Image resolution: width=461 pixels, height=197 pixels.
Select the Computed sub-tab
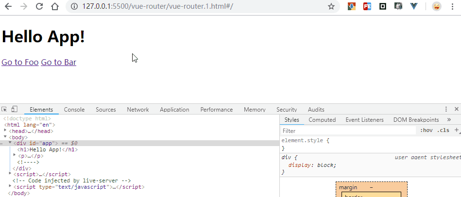pyautogui.click(x=322, y=120)
